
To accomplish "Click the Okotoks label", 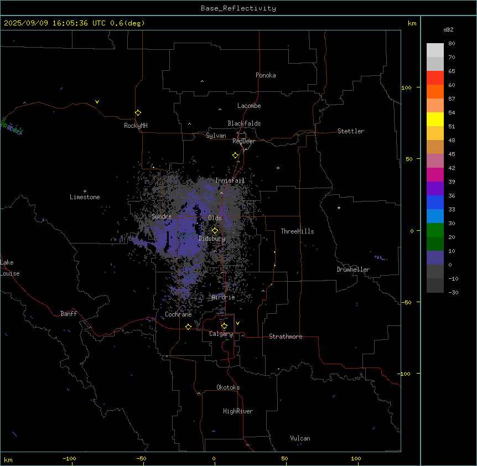I will (228, 387).
